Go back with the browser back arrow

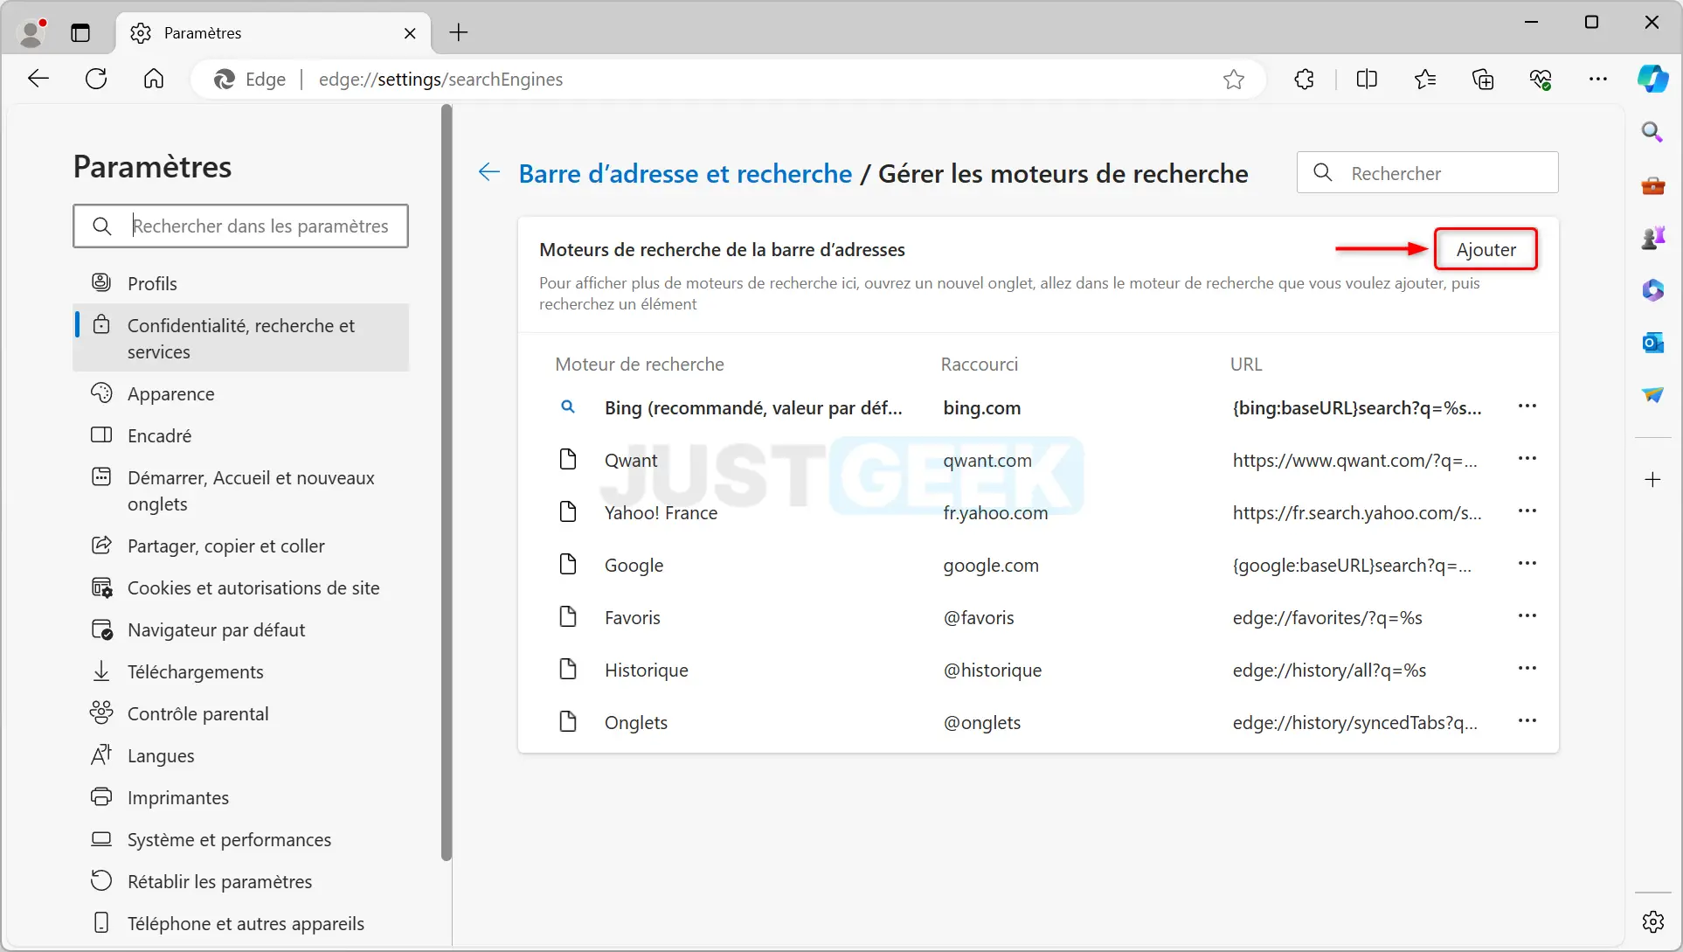point(38,80)
